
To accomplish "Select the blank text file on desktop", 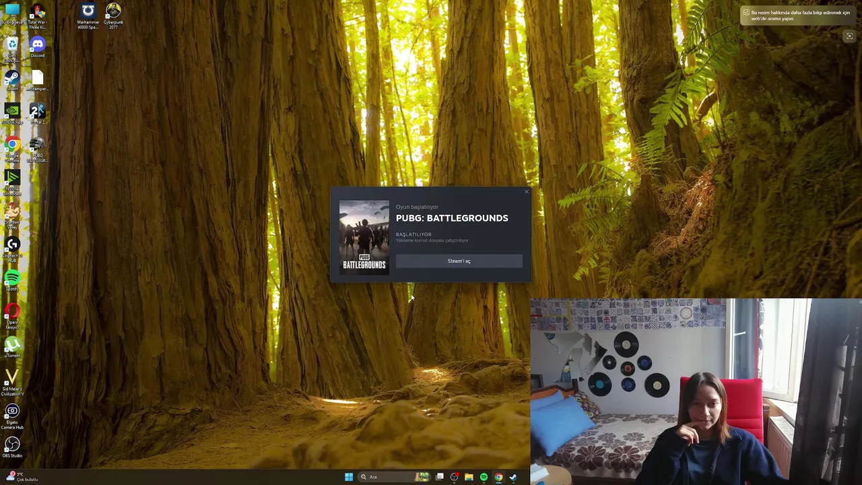I will click(38, 81).
